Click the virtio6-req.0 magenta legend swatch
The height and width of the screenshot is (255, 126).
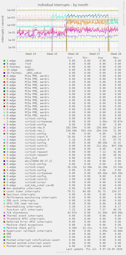(x=4, y=128)
